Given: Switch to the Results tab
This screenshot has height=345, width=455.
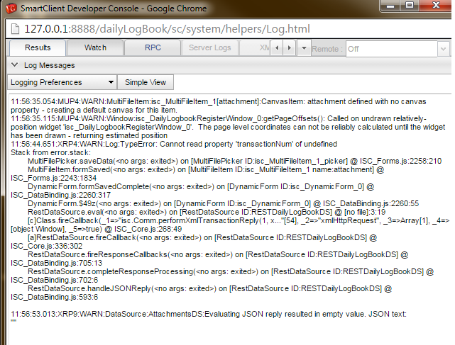Looking at the screenshot, I should [x=37, y=48].
